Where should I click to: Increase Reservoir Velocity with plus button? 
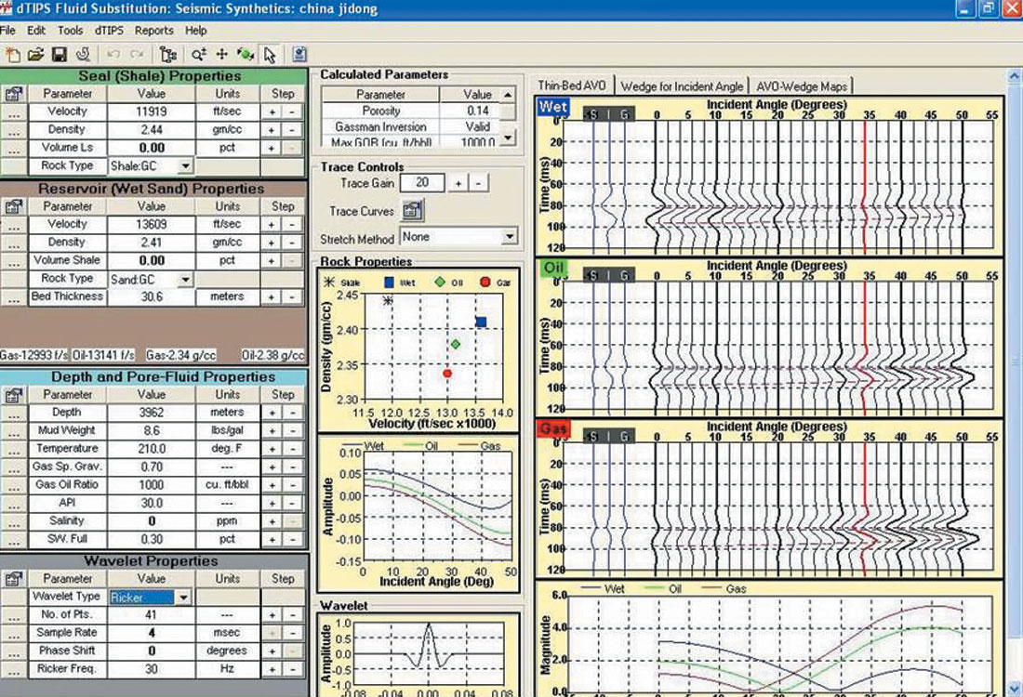click(272, 225)
